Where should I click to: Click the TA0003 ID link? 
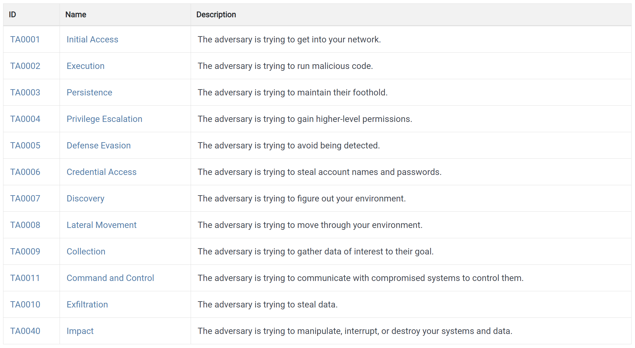pos(25,93)
